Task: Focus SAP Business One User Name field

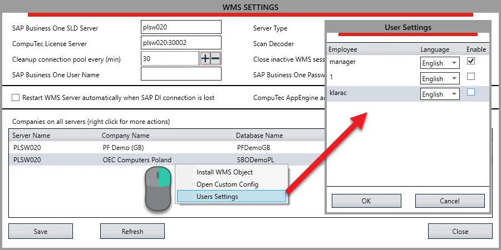Action: click(x=181, y=74)
